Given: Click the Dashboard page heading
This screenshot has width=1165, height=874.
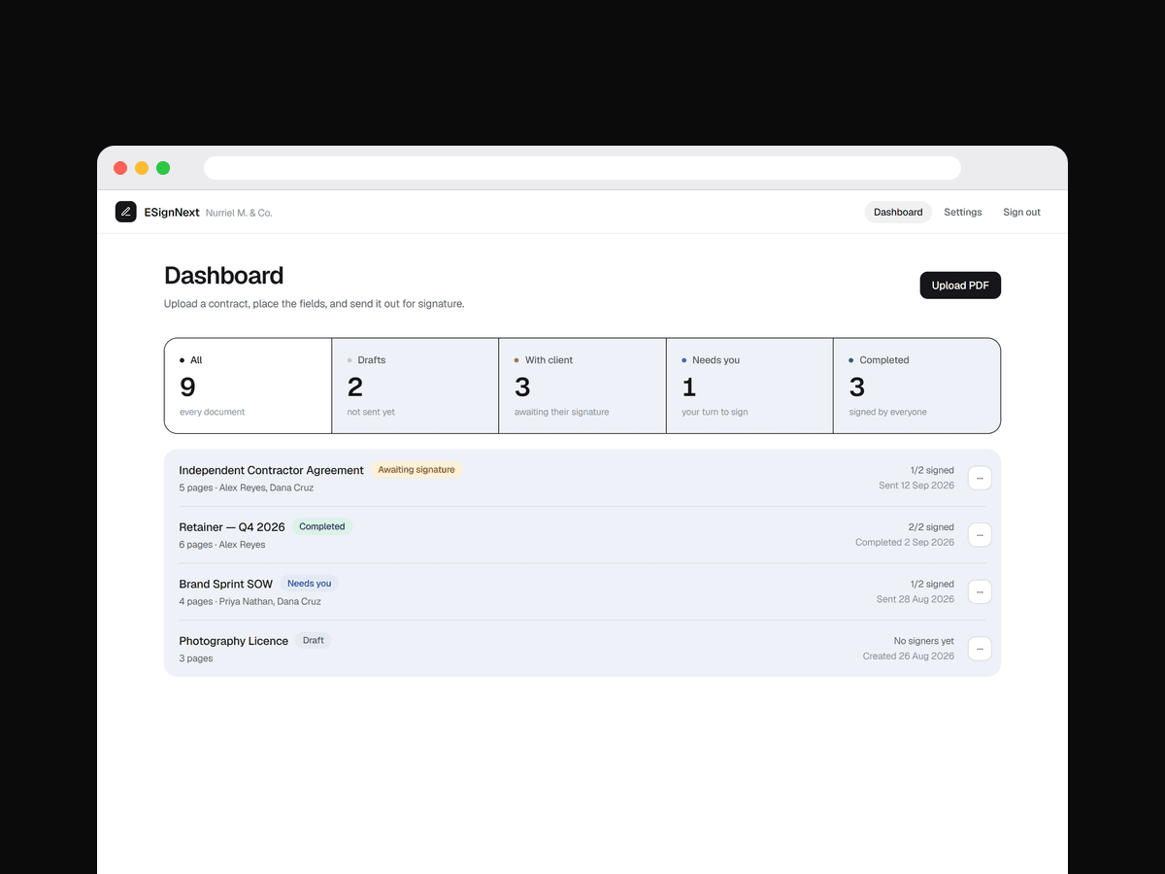Looking at the screenshot, I should [x=224, y=276].
